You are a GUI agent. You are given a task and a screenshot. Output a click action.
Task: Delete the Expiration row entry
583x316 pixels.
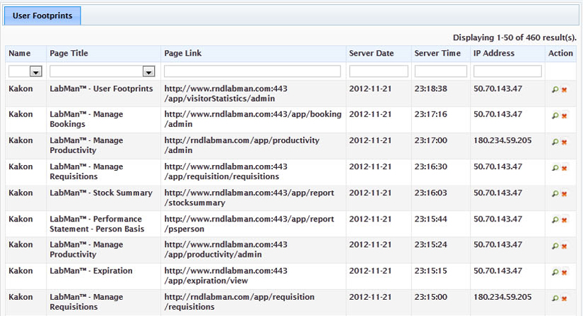[564, 272]
